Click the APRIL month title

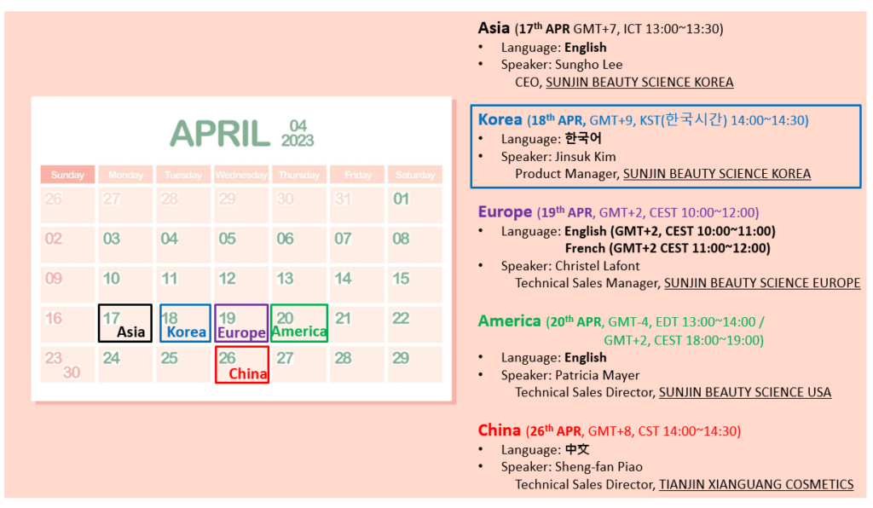pyautogui.click(x=220, y=134)
